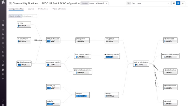Pause live time playback
Screen dimensions: 188x106
point(178,3)
